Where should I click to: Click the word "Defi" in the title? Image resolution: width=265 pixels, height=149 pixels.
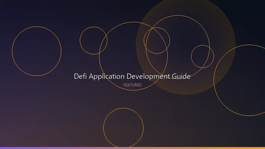(x=80, y=76)
